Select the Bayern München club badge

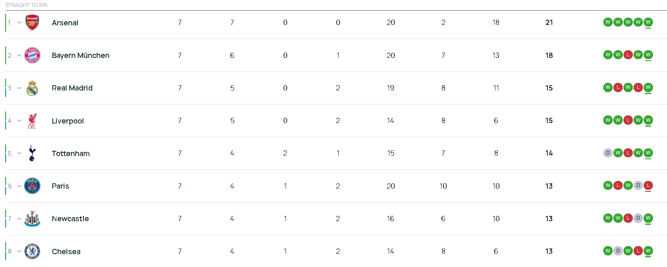pos(32,55)
